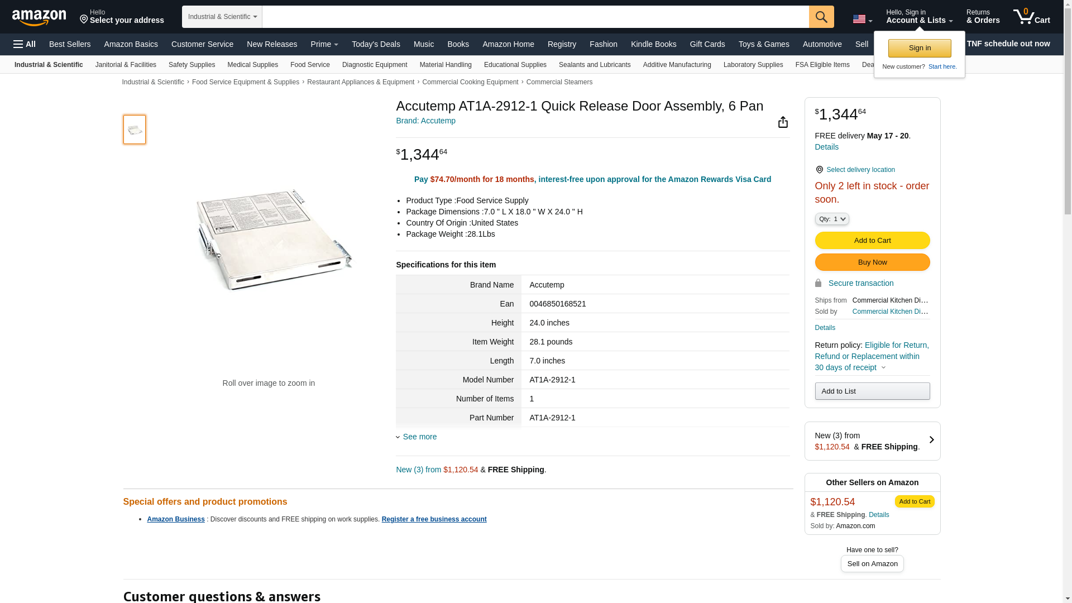Select the Food Service category tab
Image resolution: width=1072 pixels, height=603 pixels.
(x=310, y=65)
